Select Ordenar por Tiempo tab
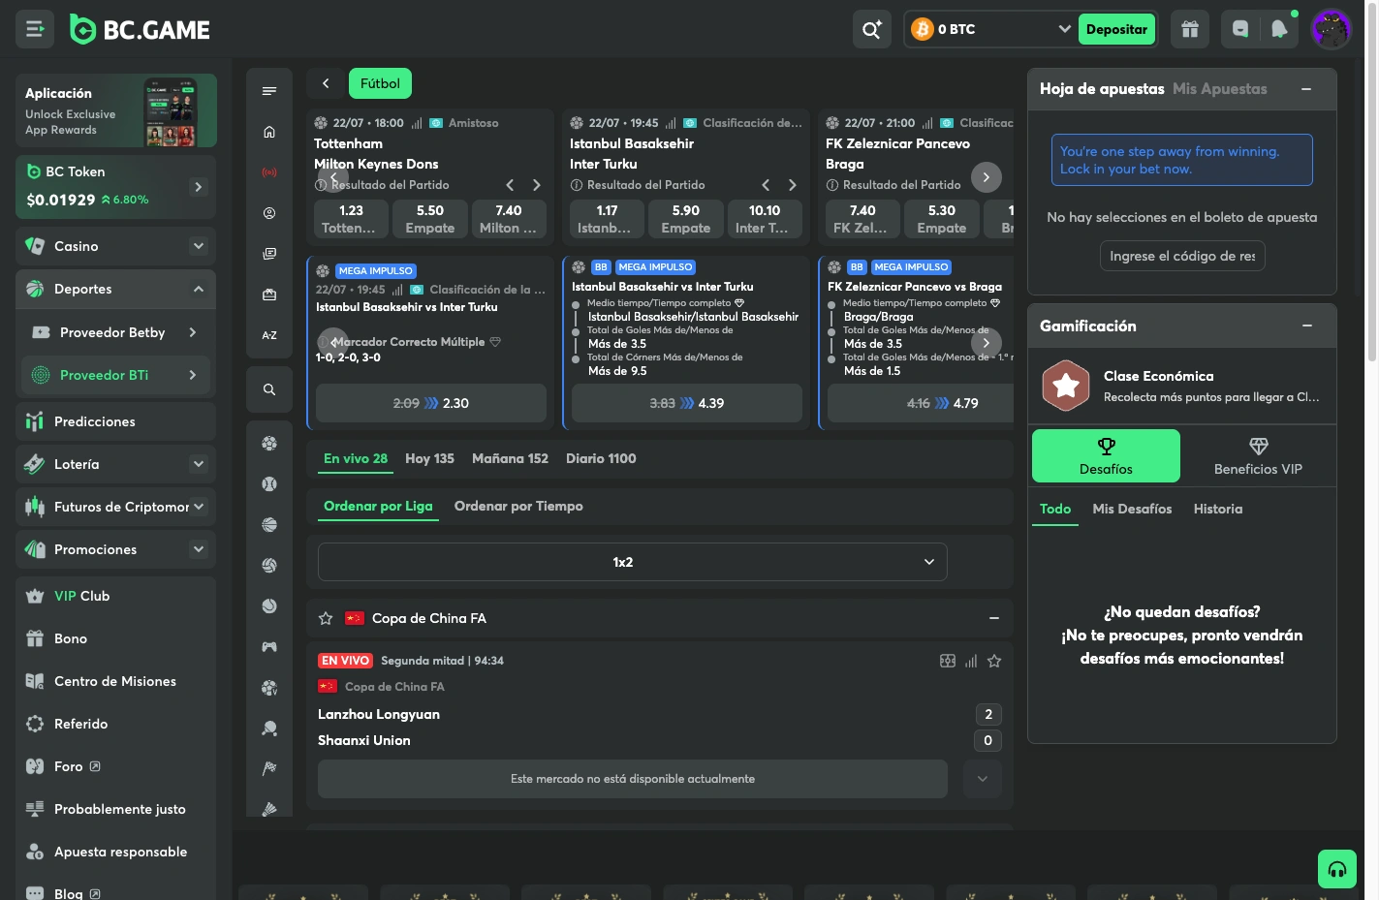This screenshot has height=900, width=1379. point(518,507)
